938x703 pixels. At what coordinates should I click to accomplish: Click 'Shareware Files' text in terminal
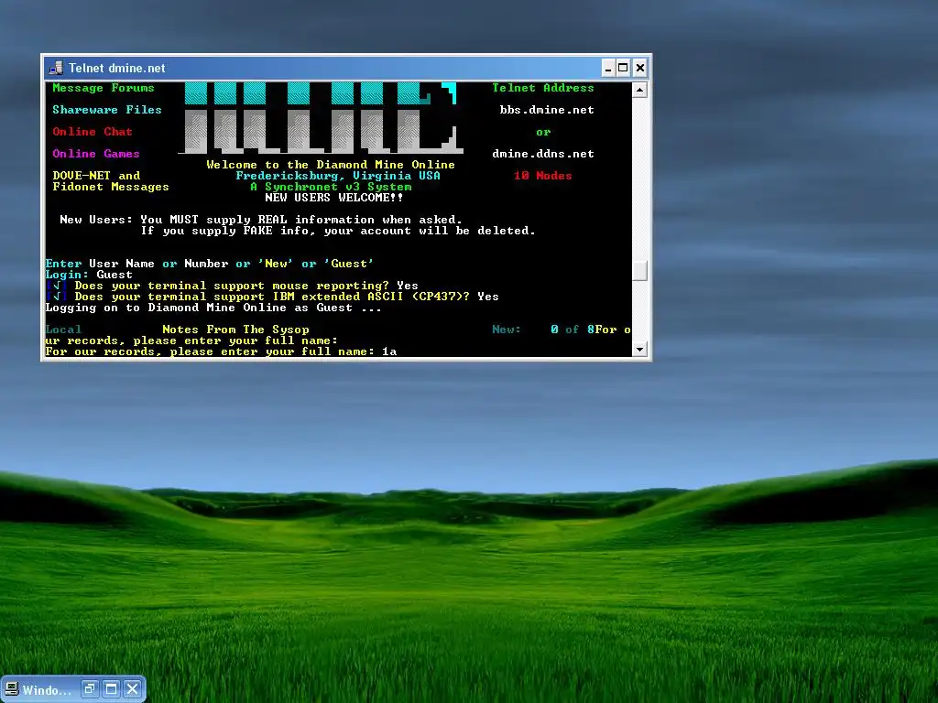[106, 110]
